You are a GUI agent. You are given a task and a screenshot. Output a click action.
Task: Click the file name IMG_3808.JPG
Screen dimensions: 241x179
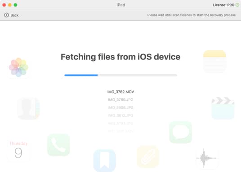(120, 107)
